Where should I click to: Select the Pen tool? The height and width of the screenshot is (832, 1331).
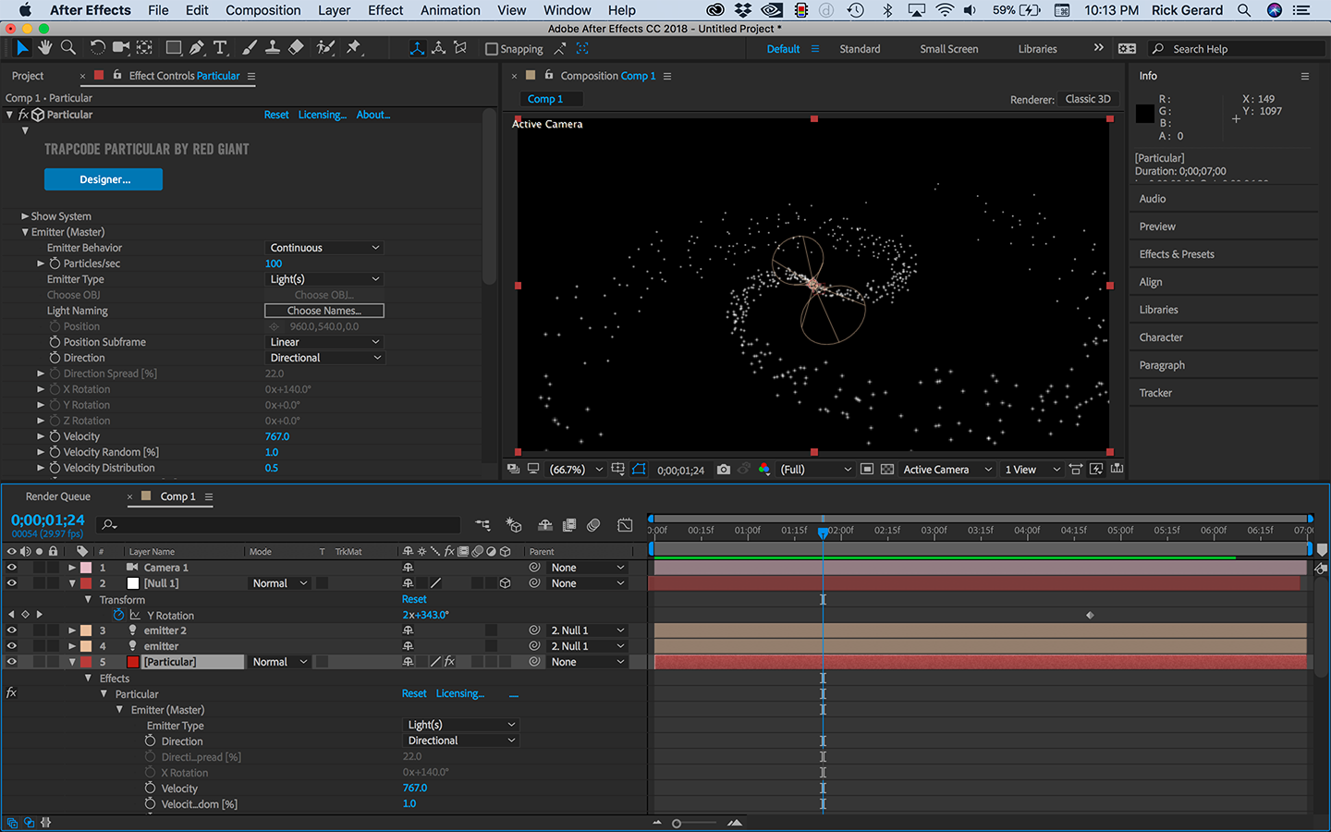[197, 48]
